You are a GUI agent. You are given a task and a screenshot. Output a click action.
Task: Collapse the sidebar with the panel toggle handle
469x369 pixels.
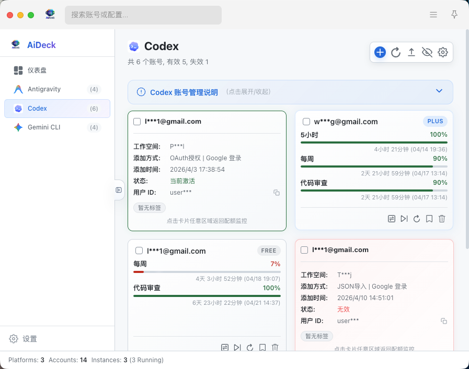(119, 190)
